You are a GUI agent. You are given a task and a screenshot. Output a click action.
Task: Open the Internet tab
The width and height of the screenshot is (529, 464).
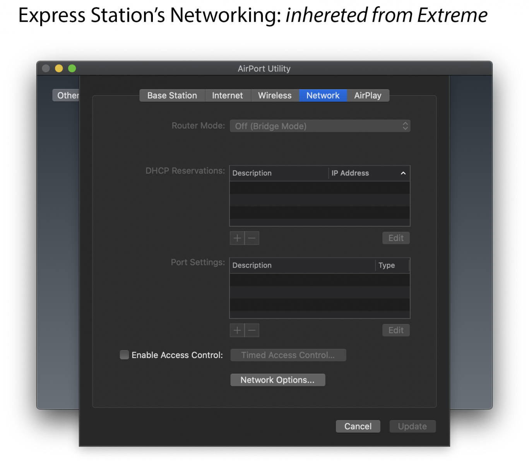(x=228, y=96)
